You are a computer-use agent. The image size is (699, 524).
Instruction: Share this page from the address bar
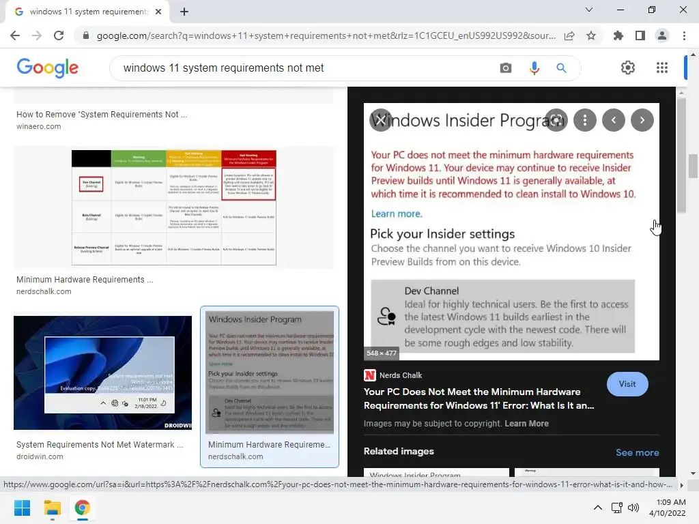pyautogui.click(x=569, y=35)
